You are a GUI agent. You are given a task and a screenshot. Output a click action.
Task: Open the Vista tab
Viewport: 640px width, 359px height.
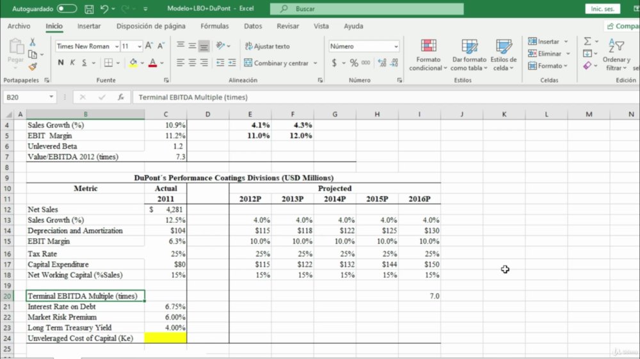(321, 26)
